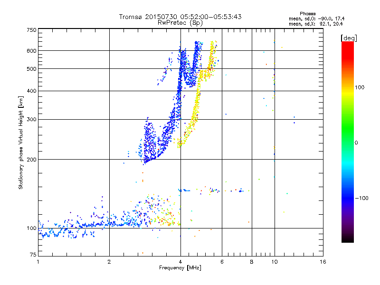Click the x-axis label 'Frequency [MHz]'
This screenshot has height=285, width=380.
click(x=180, y=268)
